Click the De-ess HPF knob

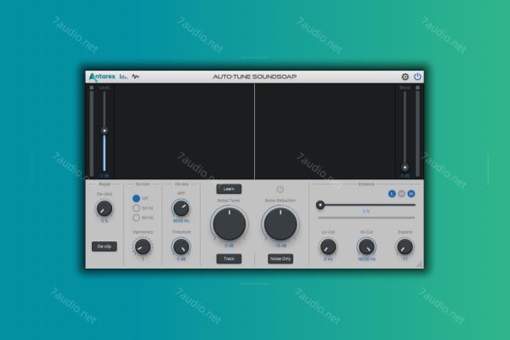pos(181,208)
